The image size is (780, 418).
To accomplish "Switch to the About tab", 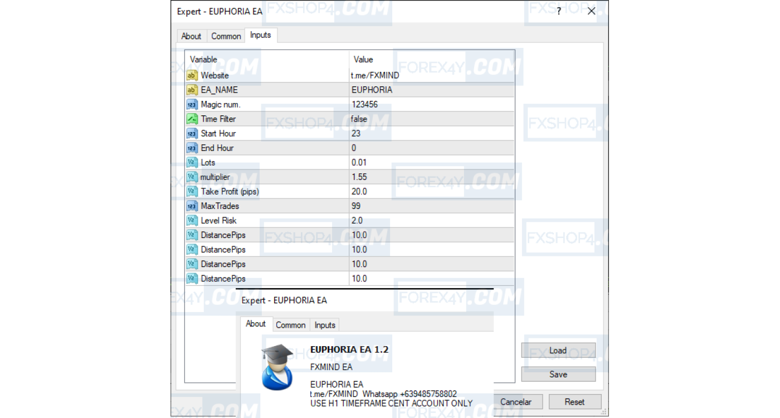I will 191,36.
